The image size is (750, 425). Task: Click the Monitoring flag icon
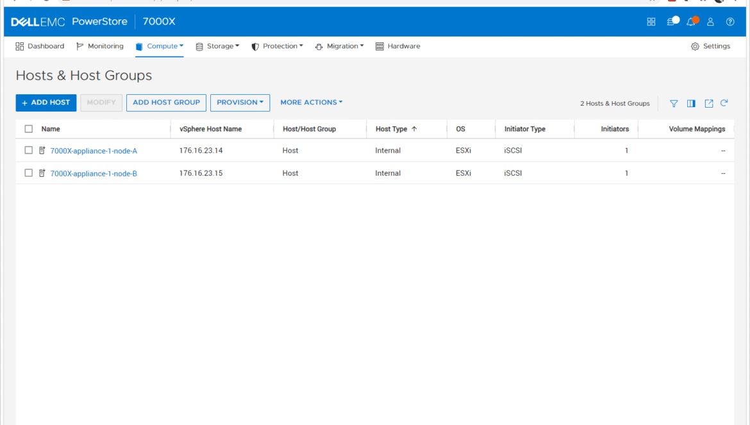point(80,46)
